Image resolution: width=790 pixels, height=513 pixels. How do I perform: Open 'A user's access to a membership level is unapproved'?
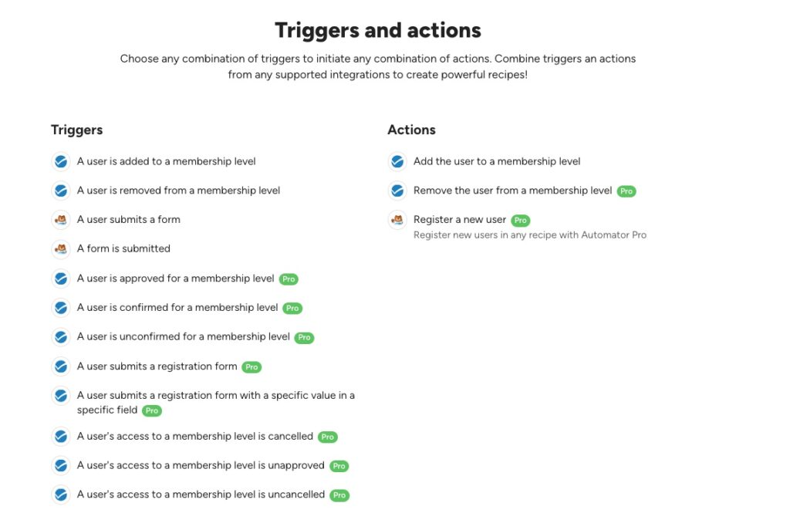[201, 466]
